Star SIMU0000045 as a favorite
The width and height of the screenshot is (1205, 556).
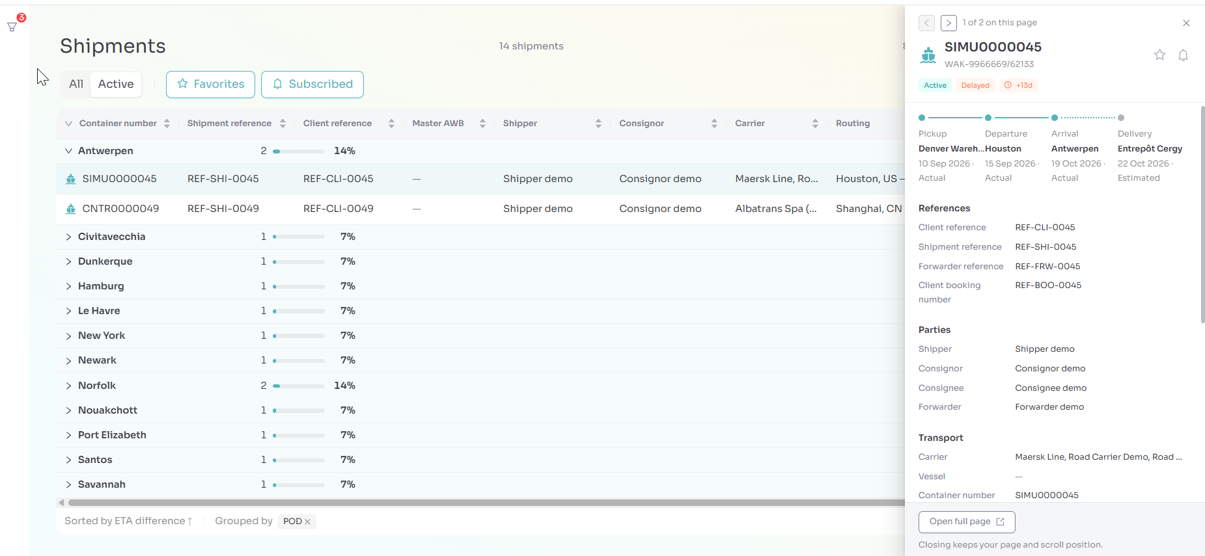tap(1159, 55)
